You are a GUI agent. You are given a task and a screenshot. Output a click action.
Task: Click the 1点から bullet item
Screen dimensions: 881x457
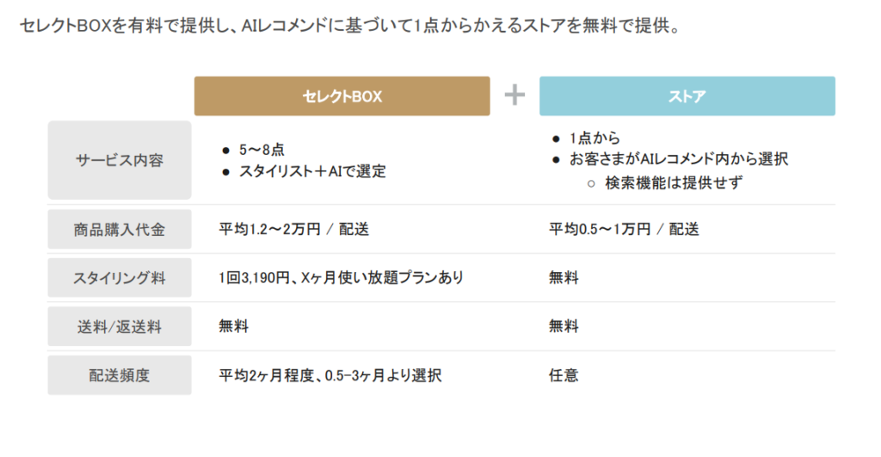(x=594, y=138)
